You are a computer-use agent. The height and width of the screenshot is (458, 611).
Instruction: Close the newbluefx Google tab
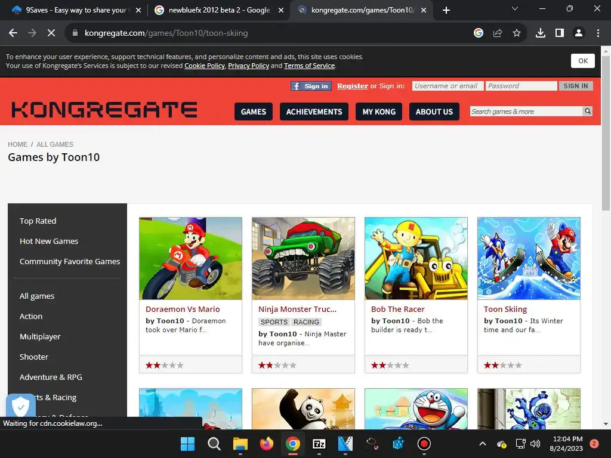click(x=281, y=10)
